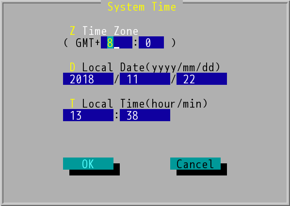Click the Local Time(hour/min) label
The height and width of the screenshot is (206, 290).
click(x=145, y=104)
